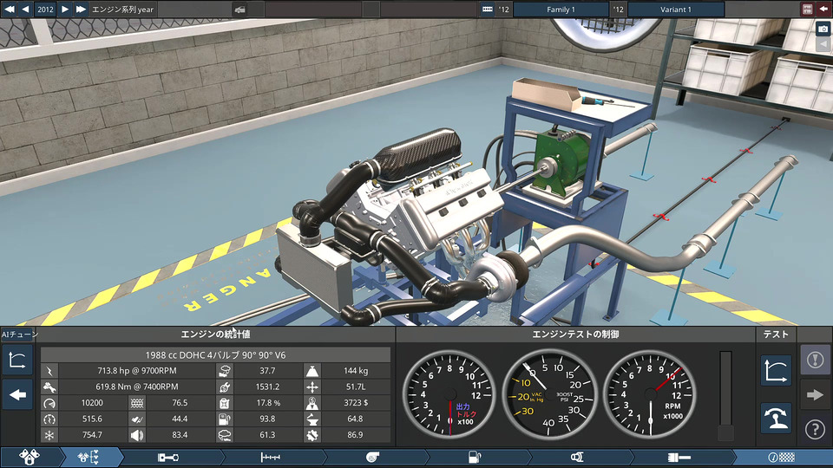833x468 pixels.
Task: Open the fuel system tab
Action: tap(474, 457)
